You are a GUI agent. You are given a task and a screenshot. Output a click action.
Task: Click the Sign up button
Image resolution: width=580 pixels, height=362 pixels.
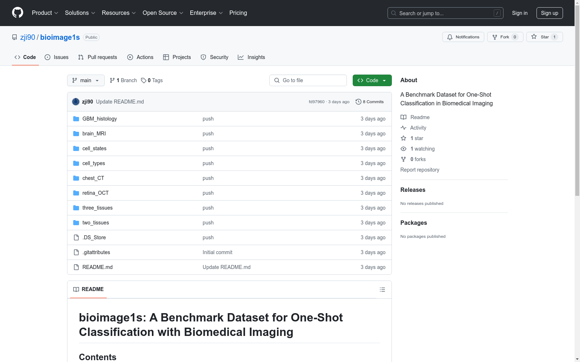pos(550,13)
